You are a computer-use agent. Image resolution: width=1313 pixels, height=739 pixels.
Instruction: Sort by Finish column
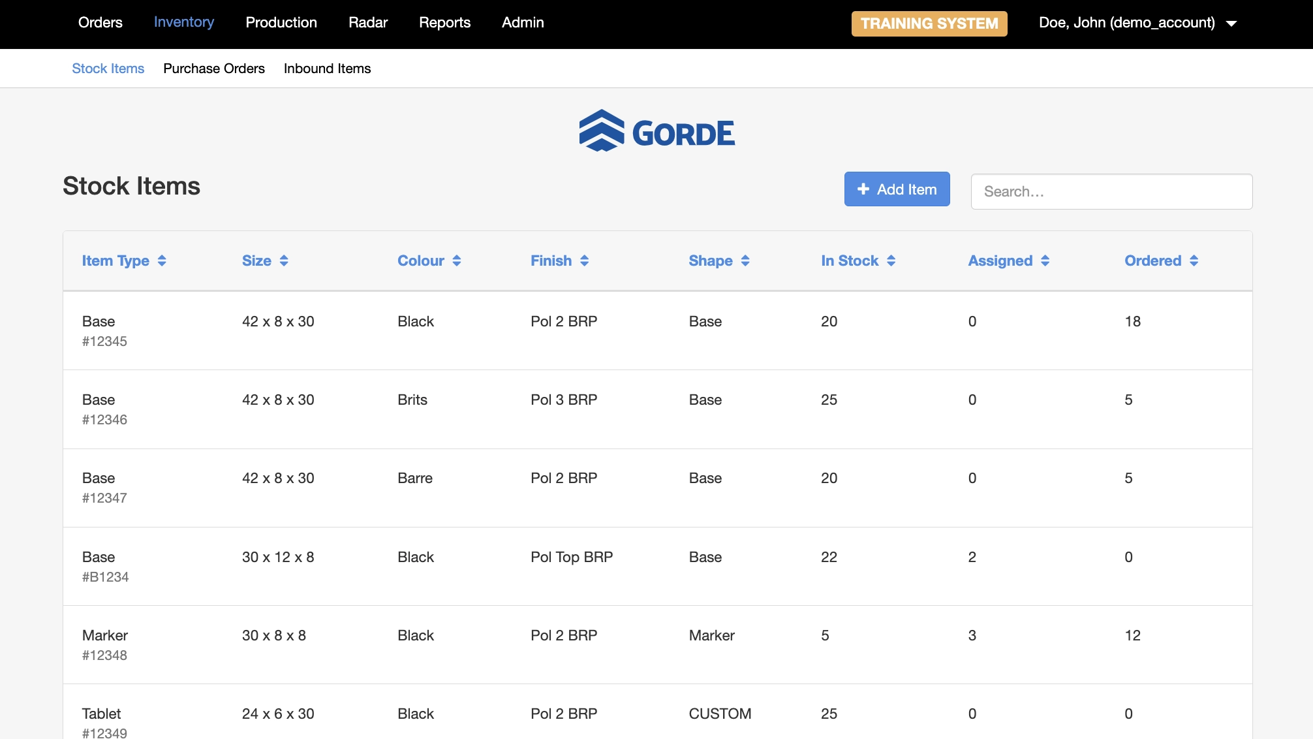(560, 260)
